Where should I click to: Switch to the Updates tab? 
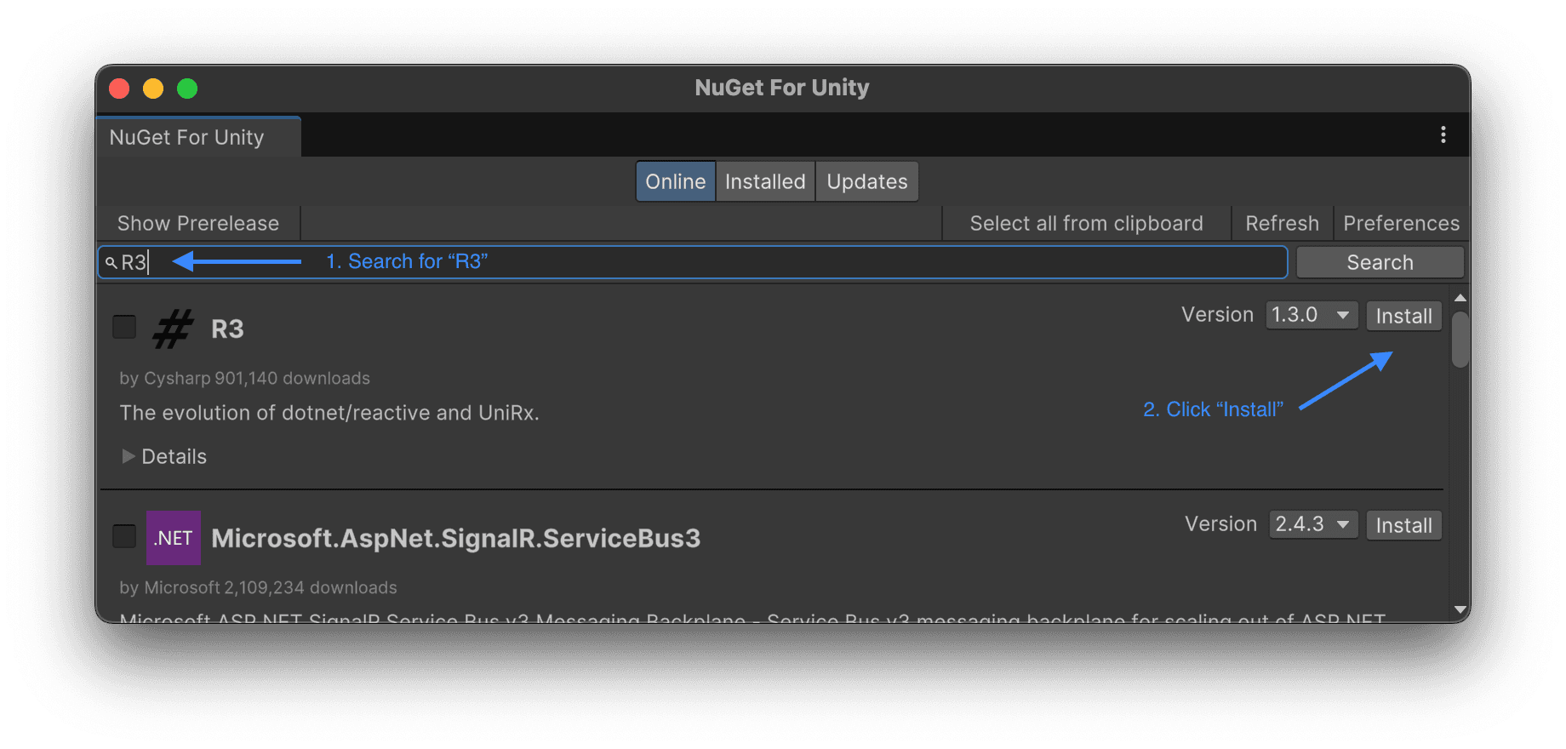click(866, 180)
